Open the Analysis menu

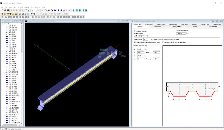(x=20, y=8)
